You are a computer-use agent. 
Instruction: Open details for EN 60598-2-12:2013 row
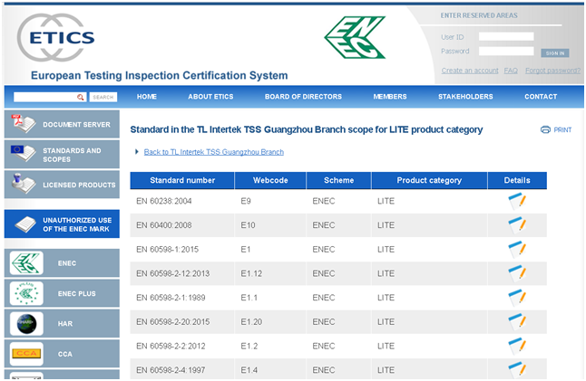[x=517, y=273]
